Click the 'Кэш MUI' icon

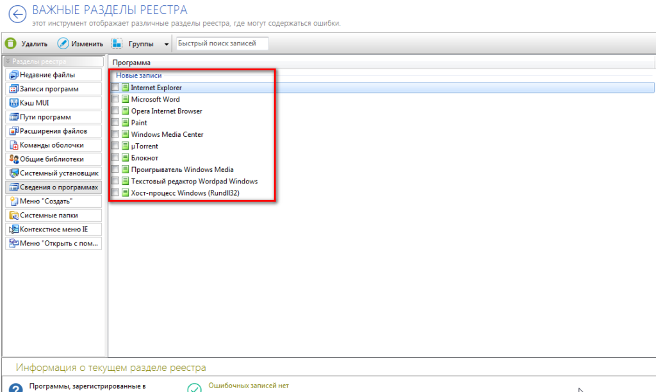click(x=14, y=103)
